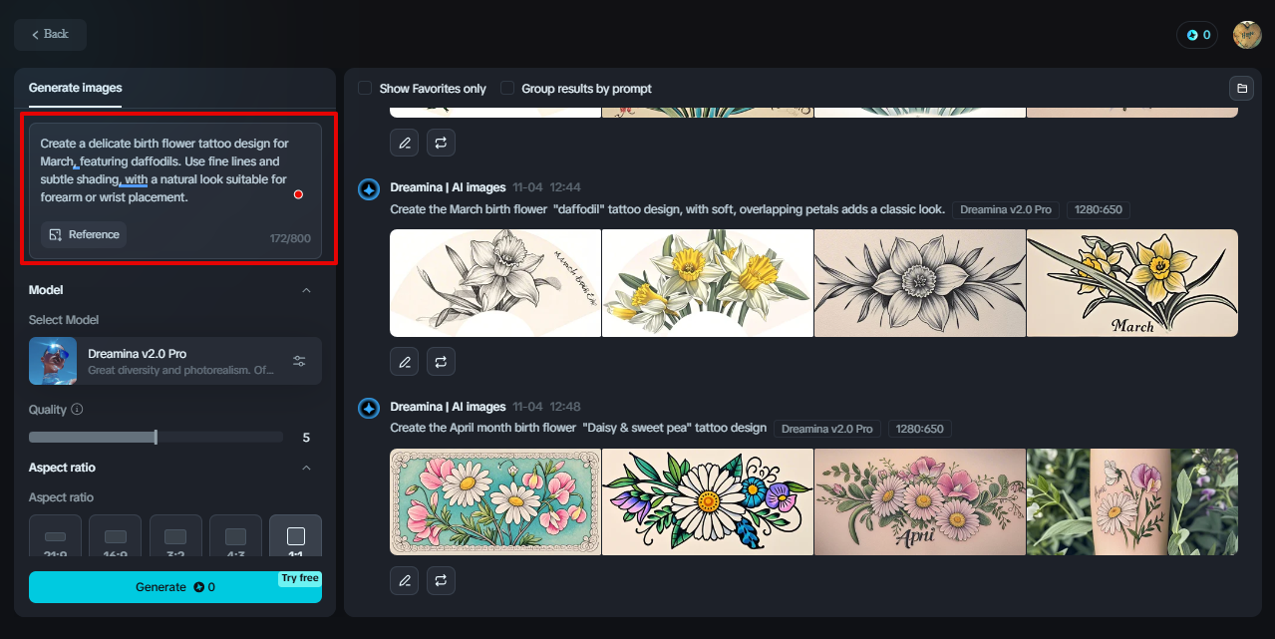The image size is (1275, 639).
Task: Regenerate icon under the topmost result row
Action: 442,143
